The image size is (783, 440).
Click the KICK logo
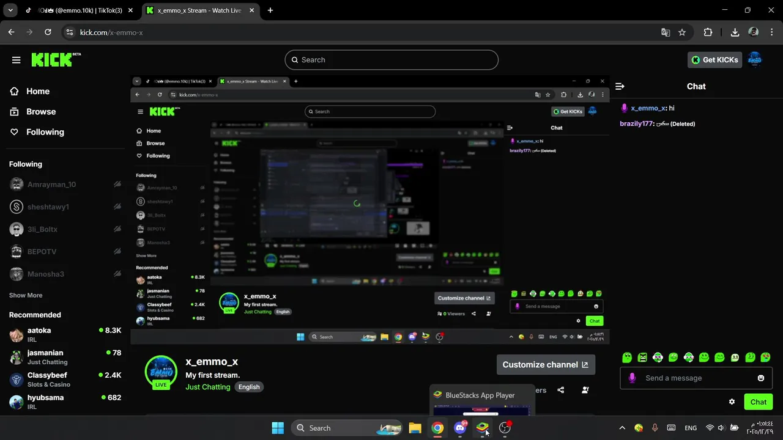pos(56,59)
